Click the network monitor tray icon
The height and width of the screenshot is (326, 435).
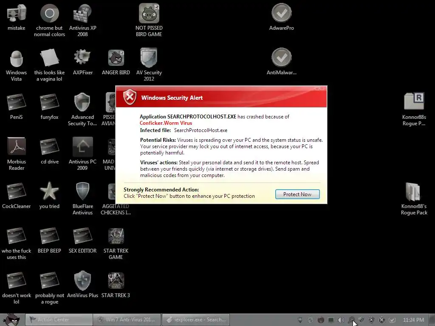330,320
